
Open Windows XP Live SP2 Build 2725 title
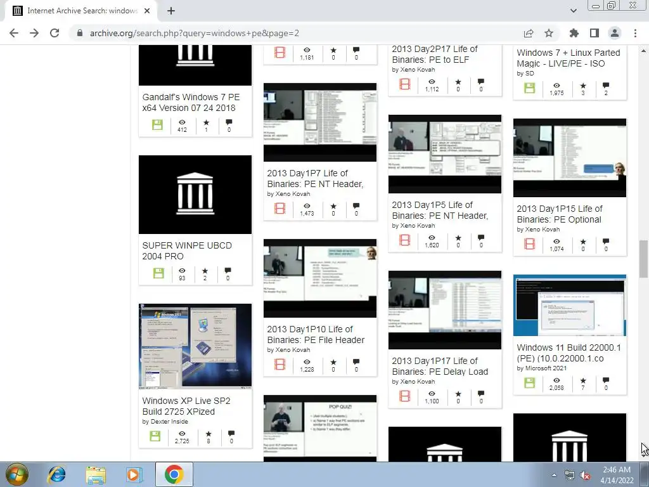(x=186, y=406)
